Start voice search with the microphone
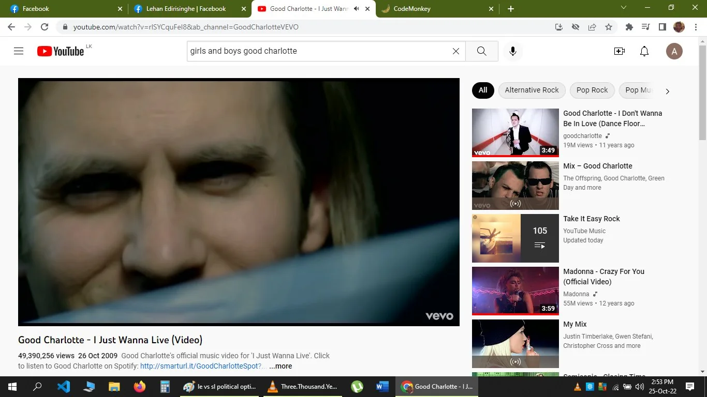The height and width of the screenshot is (397, 707). [x=513, y=51]
